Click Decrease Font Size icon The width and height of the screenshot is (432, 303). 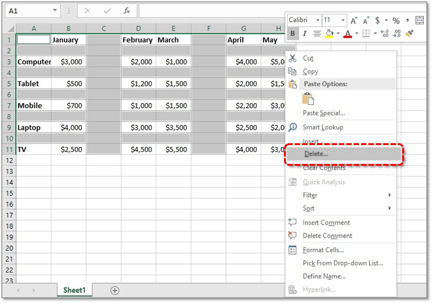pyautogui.click(x=366, y=20)
